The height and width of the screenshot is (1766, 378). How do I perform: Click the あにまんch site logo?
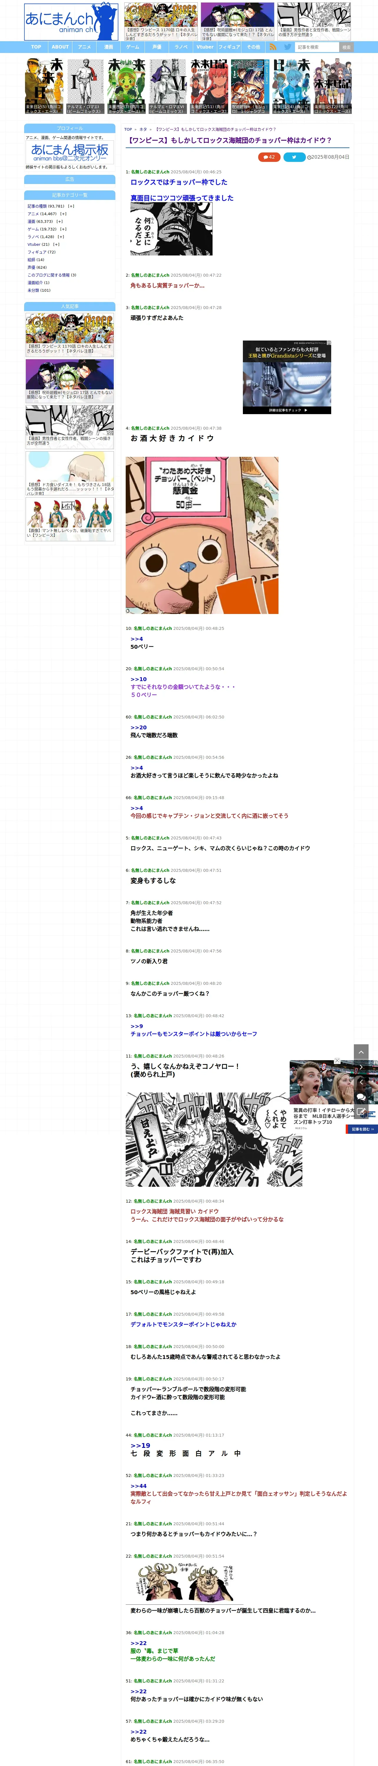[71, 22]
